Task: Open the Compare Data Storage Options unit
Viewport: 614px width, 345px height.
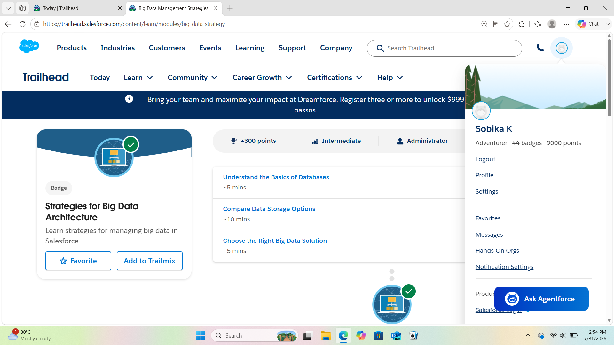Action: tap(269, 209)
